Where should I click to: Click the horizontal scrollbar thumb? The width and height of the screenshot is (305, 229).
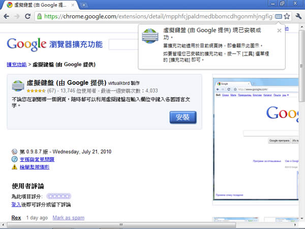pos(121,225)
